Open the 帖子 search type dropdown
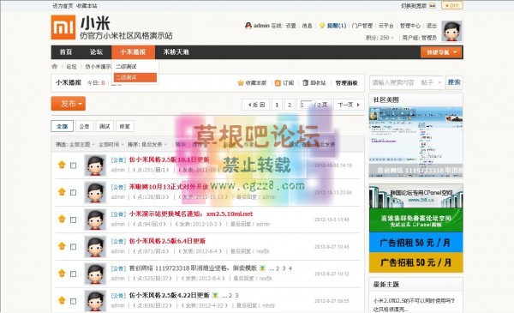514x313 pixels. pyautogui.click(x=431, y=82)
